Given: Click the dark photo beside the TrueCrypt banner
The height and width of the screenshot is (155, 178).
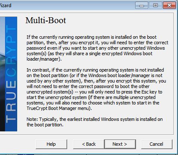Looking at the screenshot, I should (3, 74).
